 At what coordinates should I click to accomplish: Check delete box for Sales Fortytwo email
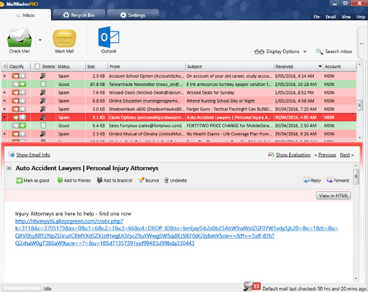[x=43, y=125]
